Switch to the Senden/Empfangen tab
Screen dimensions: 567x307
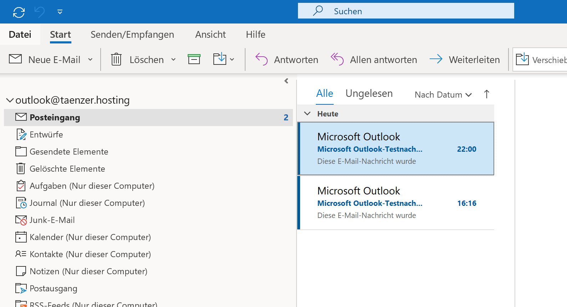click(132, 35)
